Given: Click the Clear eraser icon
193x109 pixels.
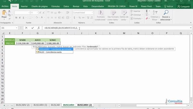Looking at the screenshot, I should pos(147,18).
